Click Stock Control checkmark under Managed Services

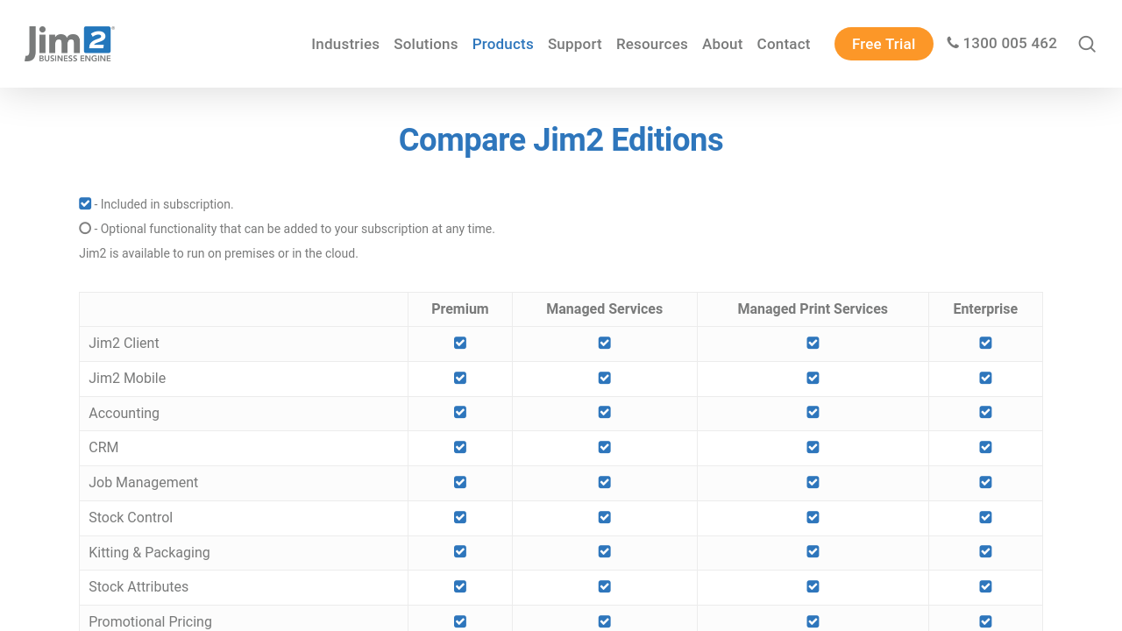coord(605,517)
